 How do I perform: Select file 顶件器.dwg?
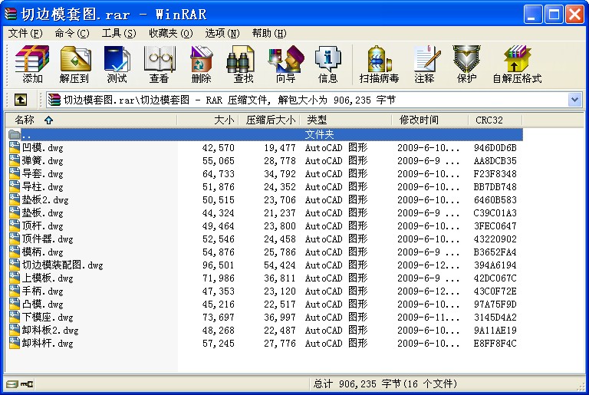[x=48, y=239]
